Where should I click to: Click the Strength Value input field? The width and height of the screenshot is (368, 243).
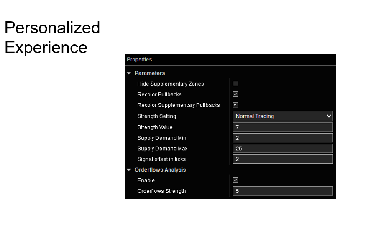coord(282,127)
